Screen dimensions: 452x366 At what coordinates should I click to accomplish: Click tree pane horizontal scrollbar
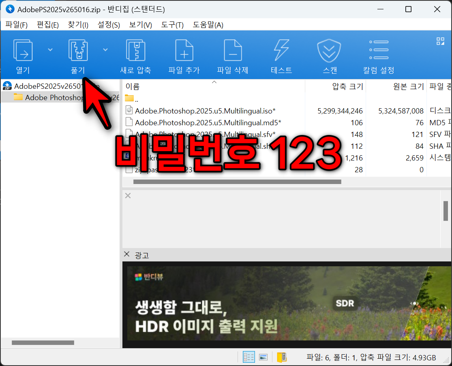click(x=43, y=342)
